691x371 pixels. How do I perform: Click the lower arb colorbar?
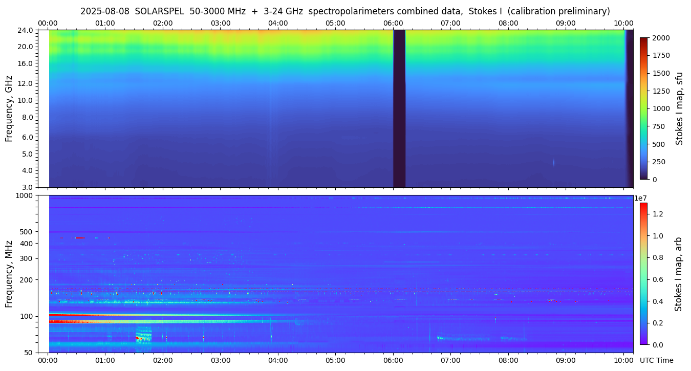643,273
